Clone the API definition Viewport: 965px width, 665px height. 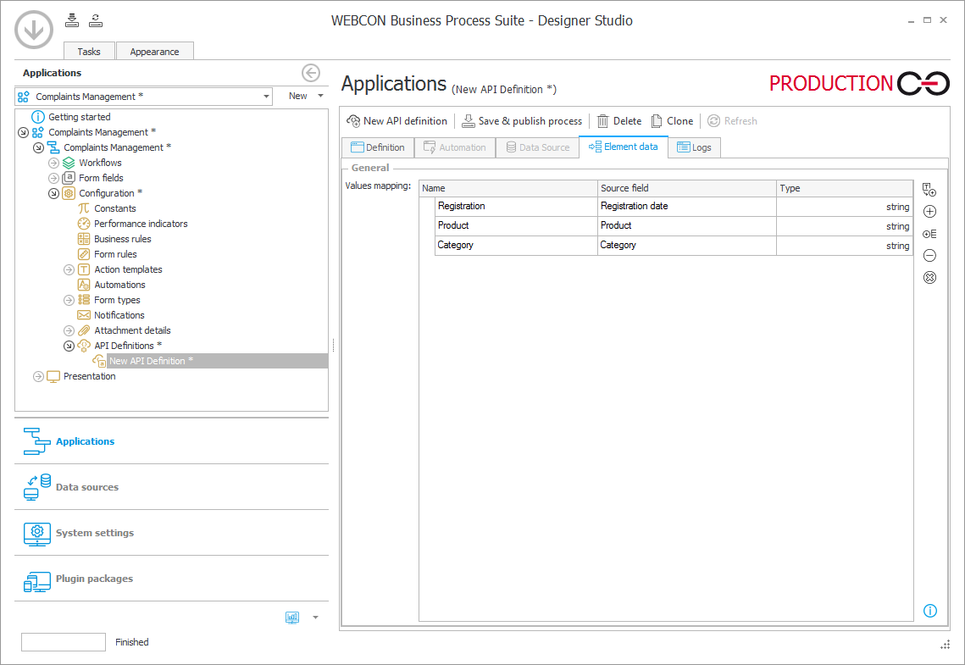coord(672,121)
